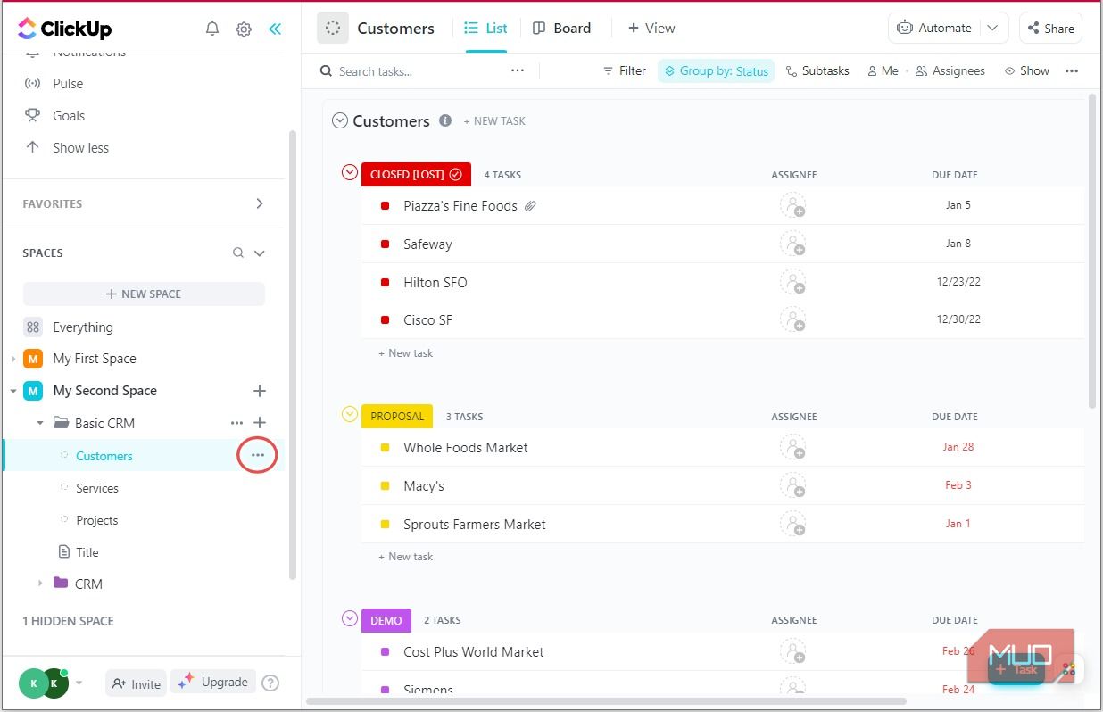Screen dimensions: 1103x712
Task: Open Basic CRM folder ellipsis menu
Action: (x=236, y=423)
